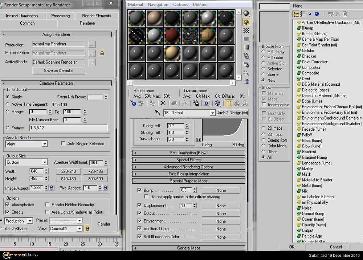The height and width of the screenshot is (260, 363).
Task: Click the Save as Defaults button
Action: tap(58, 70)
